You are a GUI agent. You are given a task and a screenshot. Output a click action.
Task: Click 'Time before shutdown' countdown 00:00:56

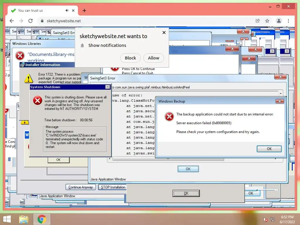coord(86,120)
